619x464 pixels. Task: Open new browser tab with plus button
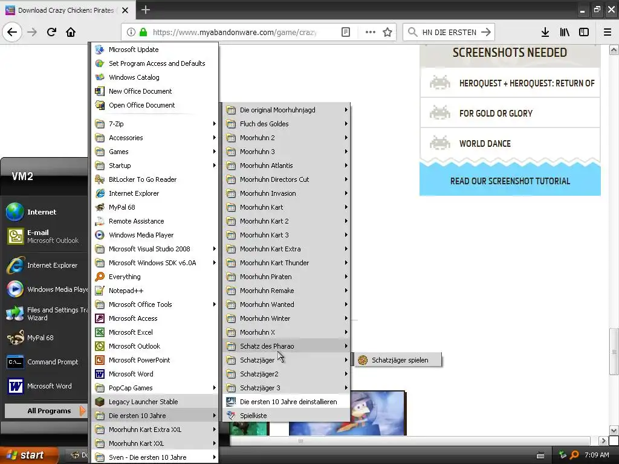145,10
